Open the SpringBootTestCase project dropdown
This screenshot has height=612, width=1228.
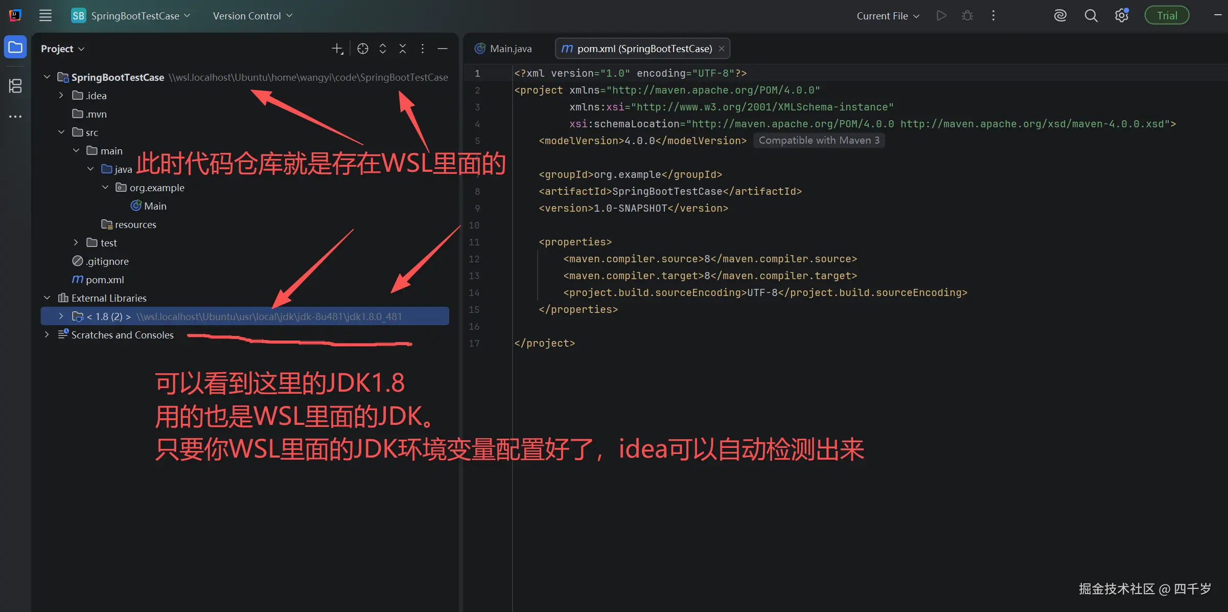click(x=135, y=15)
